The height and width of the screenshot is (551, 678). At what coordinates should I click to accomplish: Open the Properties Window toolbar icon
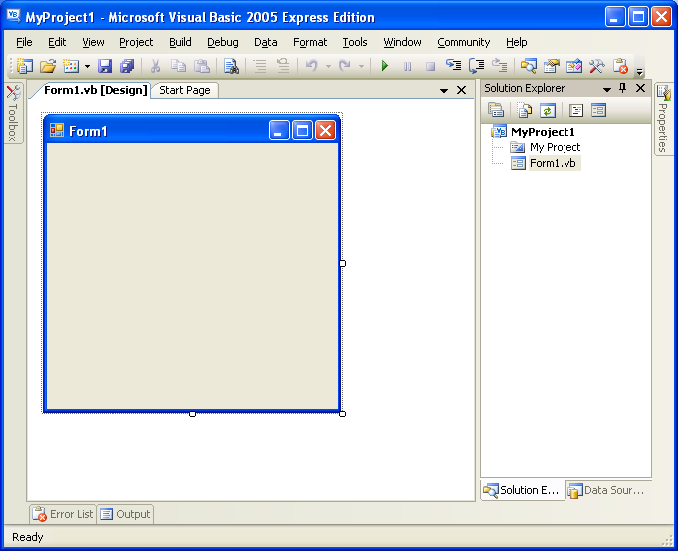point(552,66)
